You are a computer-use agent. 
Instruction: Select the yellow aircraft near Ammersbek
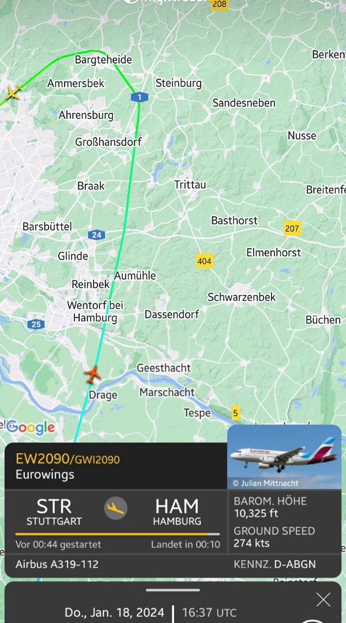point(13,92)
